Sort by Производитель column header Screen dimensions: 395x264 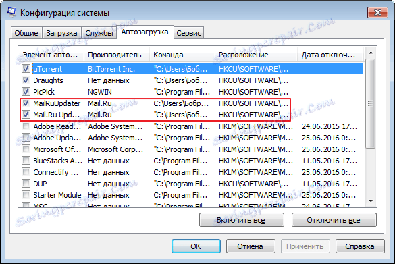click(117, 55)
